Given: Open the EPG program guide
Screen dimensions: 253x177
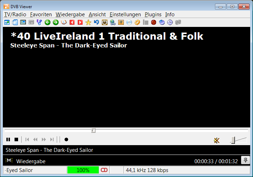Looking at the screenshot, I should point(39,22).
